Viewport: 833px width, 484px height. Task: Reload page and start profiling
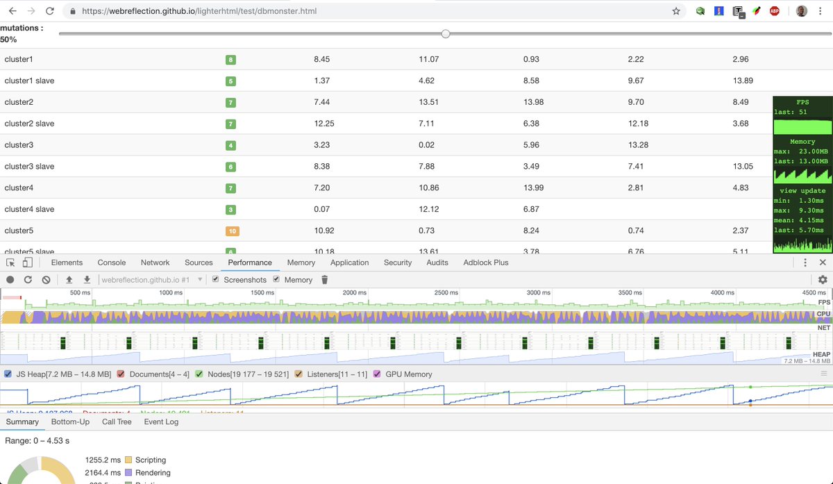click(x=28, y=280)
